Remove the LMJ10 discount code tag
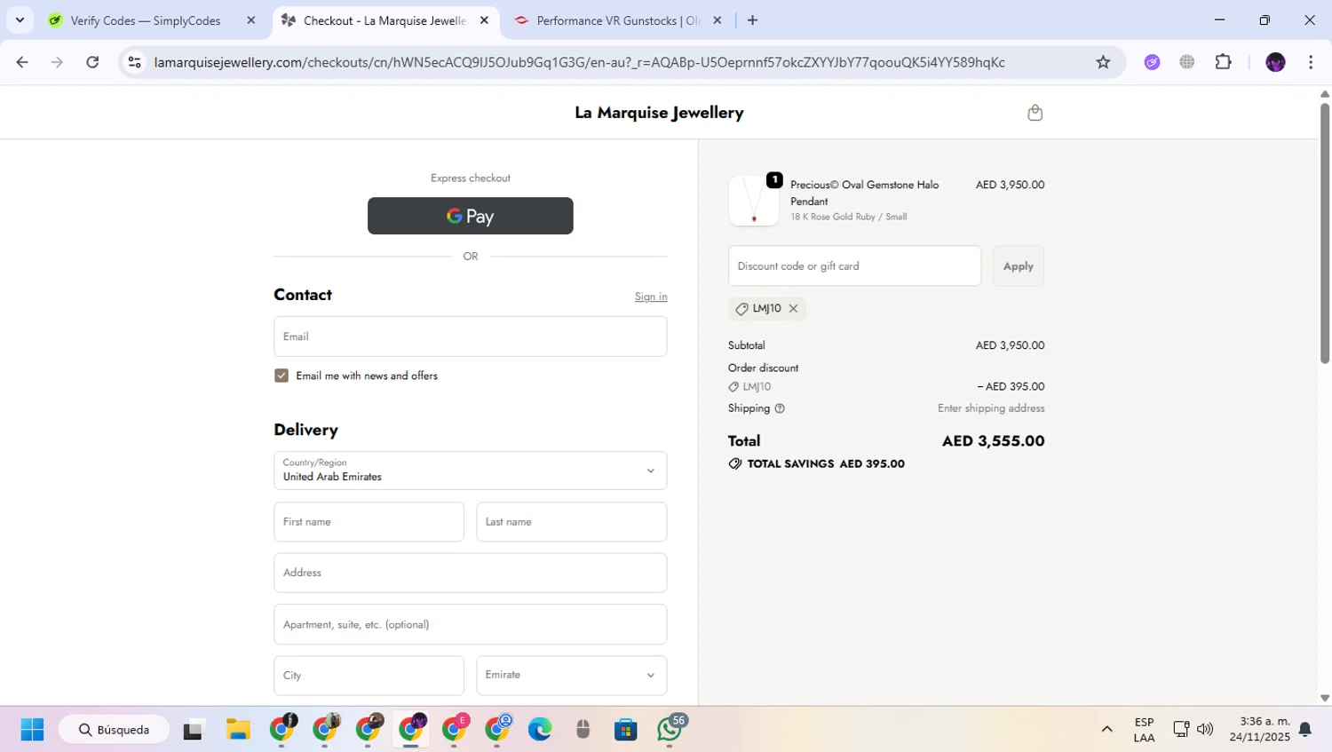This screenshot has height=752, width=1332. (793, 308)
